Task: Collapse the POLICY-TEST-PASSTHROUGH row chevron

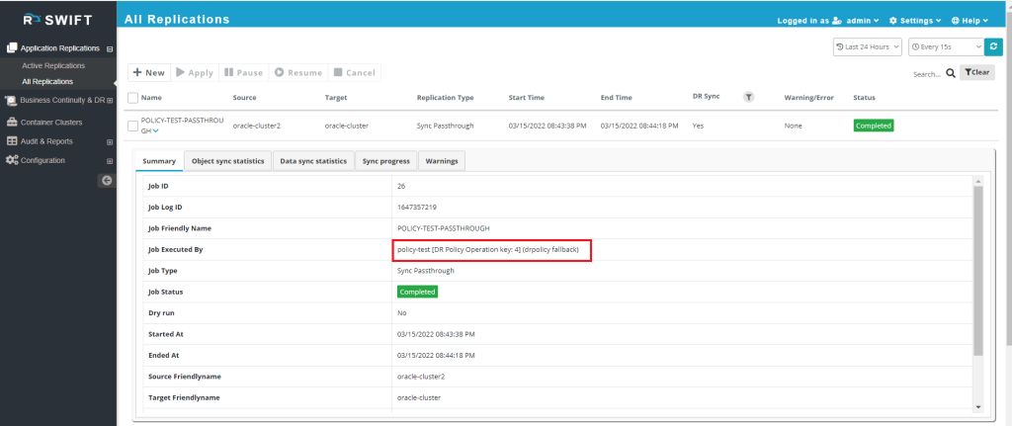Action: (x=155, y=131)
